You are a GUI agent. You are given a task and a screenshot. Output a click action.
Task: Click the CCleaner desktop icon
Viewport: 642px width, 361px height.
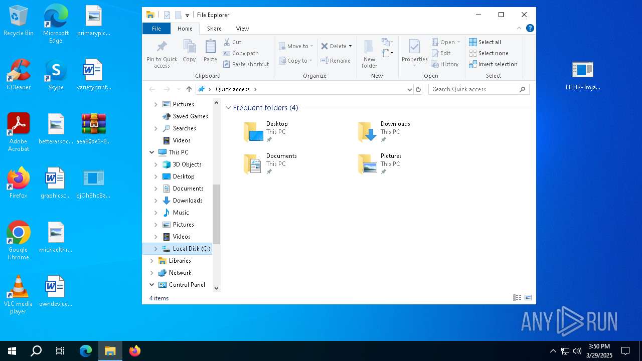pos(19,75)
